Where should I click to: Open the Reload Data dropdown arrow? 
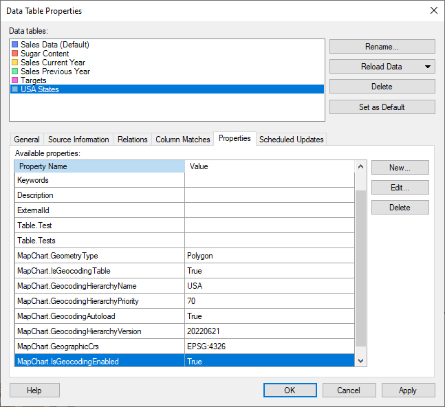coord(427,67)
